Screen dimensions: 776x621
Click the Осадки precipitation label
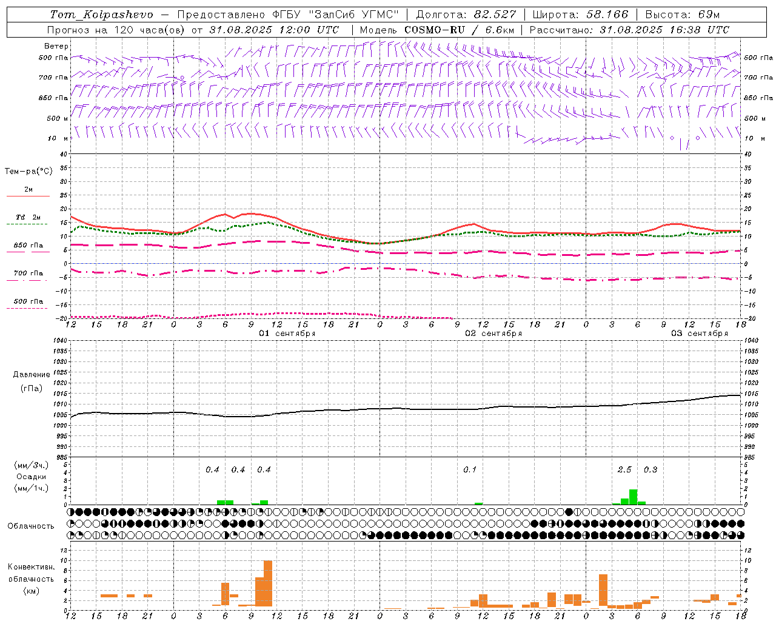[32, 477]
